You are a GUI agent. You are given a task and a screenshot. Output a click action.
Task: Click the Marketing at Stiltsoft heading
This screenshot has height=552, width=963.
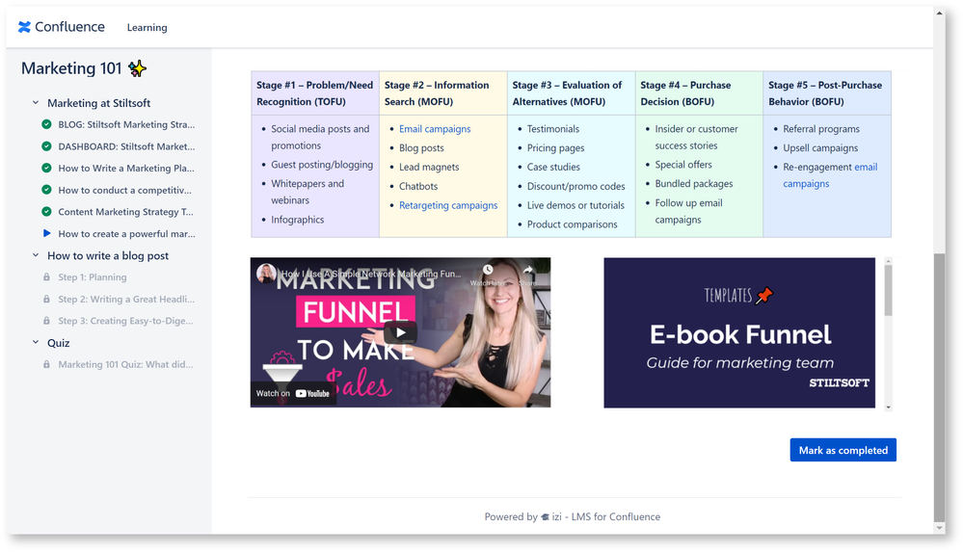(99, 103)
